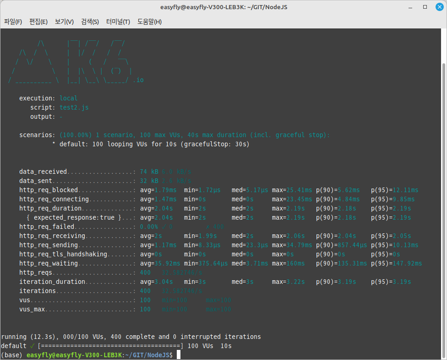Click http_req_tls_handshaking label

click(63, 254)
